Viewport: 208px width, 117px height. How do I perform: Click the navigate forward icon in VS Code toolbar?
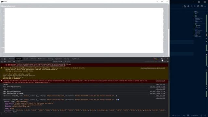[195, 6]
